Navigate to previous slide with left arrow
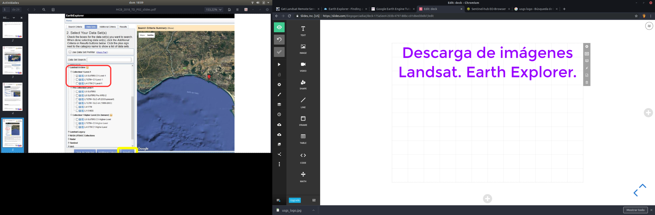This screenshot has height=215, width=655. click(x=636, y=193)
